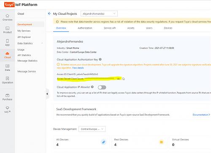This screenshot has width=211, height=153.
Task: Click the Access ID/Client ID value
Action: [87, 74]
